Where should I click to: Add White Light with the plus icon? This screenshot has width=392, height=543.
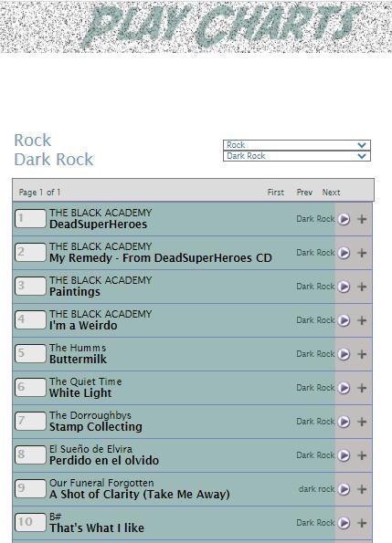362,388
